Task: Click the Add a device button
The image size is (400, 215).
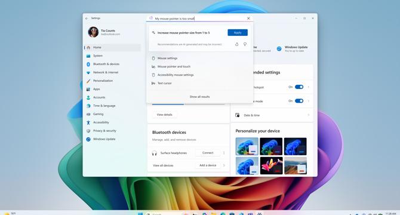Action: tap(208, 165)
